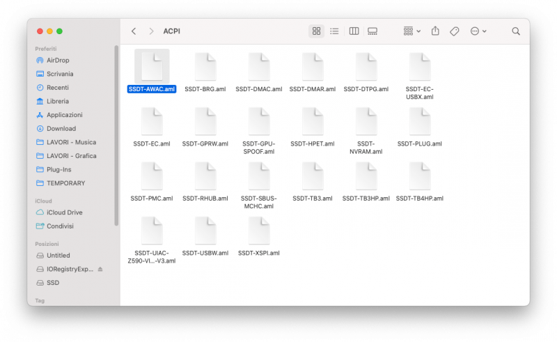Screen dimensions: 557x342
Task: Click the Tags icon in toolbar
Action: pyautogui.click(x=455, y=31)
